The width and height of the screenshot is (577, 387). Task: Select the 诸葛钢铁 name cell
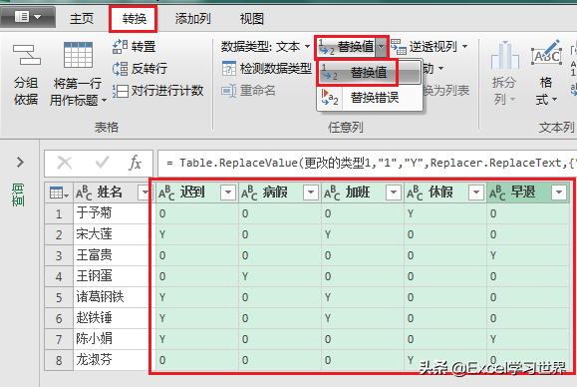(x=111, y=297)
